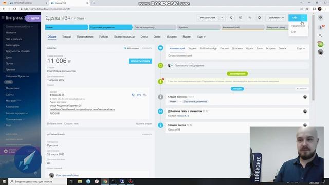Open the Документ dropdown
This screenshot has width=329, height=185.
276,18
